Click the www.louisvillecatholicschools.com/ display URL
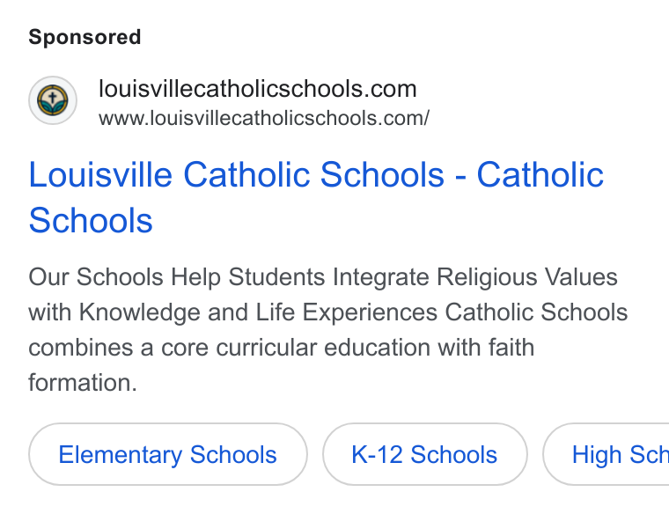669x514 pixels. [x=264, y=118]
